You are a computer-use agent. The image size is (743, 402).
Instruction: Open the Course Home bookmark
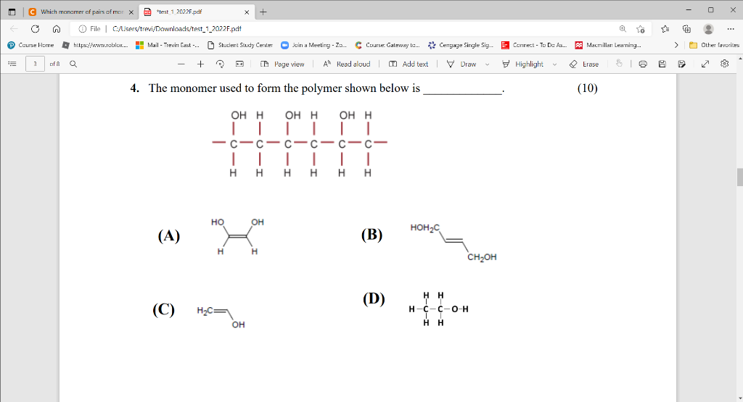30,45
